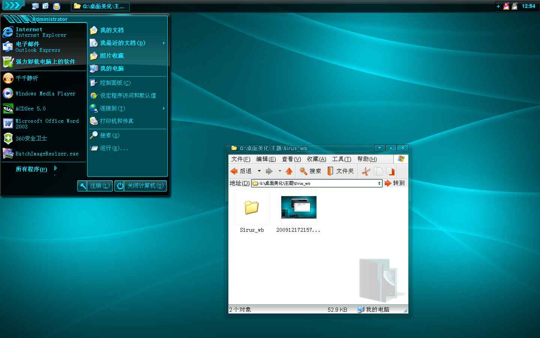Image resolution: width=540 pixels, height=338 pixels.
Task: Click the 关闭计算机 shutdown button
Action: coord(141,186)
